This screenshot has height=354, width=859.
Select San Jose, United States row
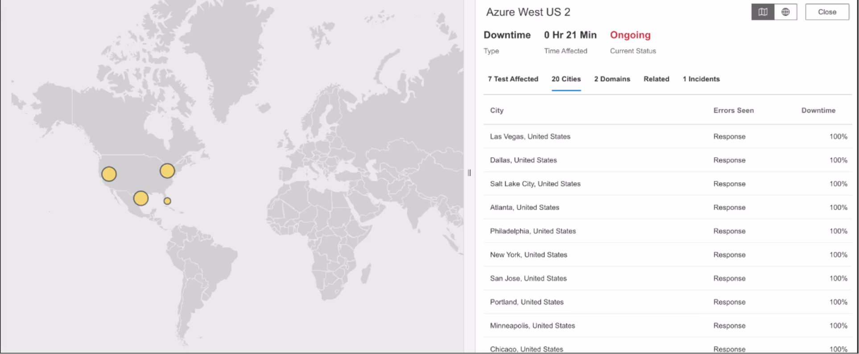coord(668,278)
